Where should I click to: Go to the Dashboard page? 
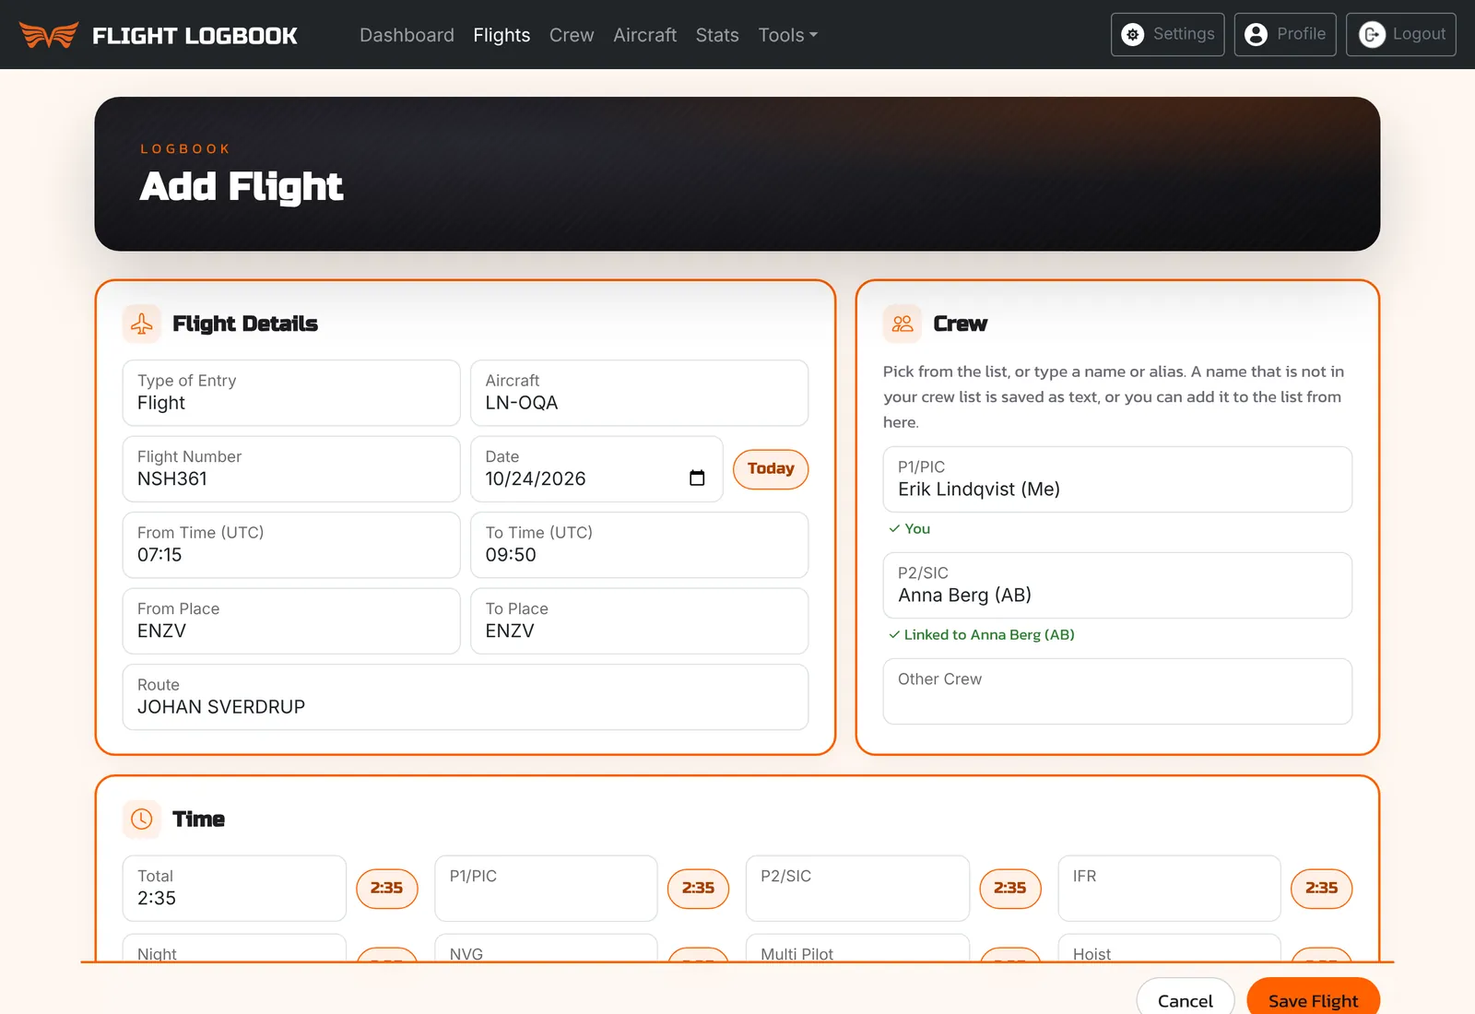tap(407, 35)
